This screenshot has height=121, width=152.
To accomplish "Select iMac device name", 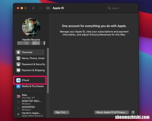I will tap(24, 95).
